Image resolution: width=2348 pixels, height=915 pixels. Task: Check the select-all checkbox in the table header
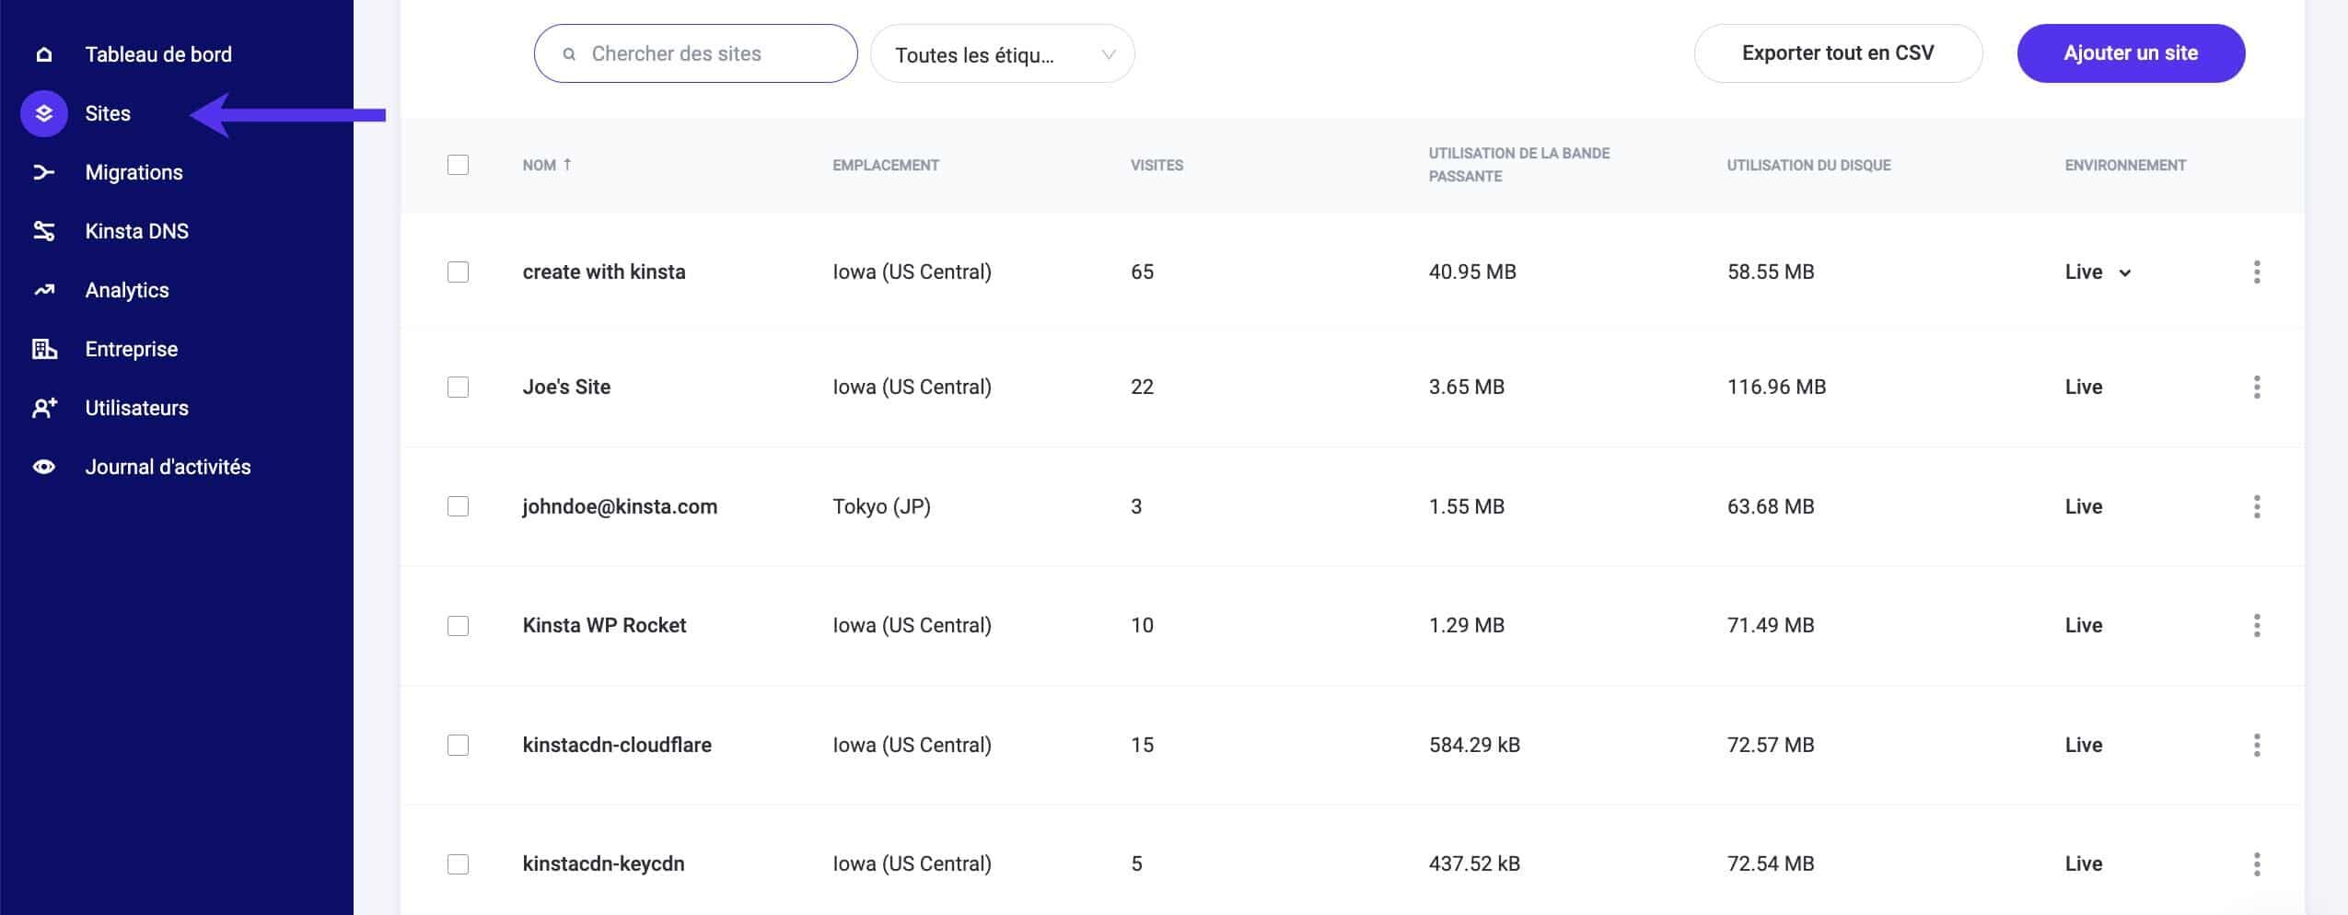click(x=459, y=164)
